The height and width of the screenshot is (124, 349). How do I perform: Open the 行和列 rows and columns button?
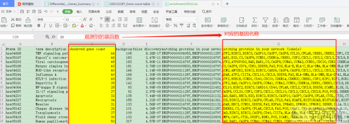[309, 22]
